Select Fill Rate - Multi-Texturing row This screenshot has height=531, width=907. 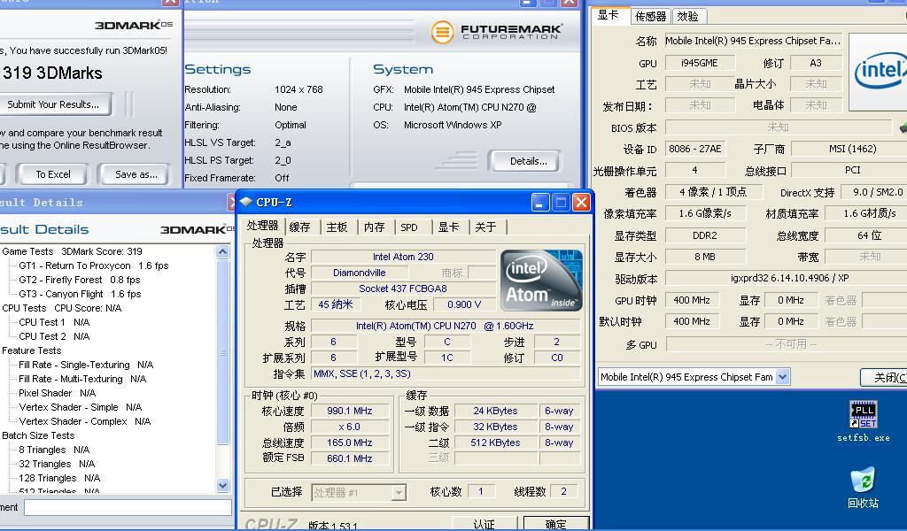pos(82,379)
